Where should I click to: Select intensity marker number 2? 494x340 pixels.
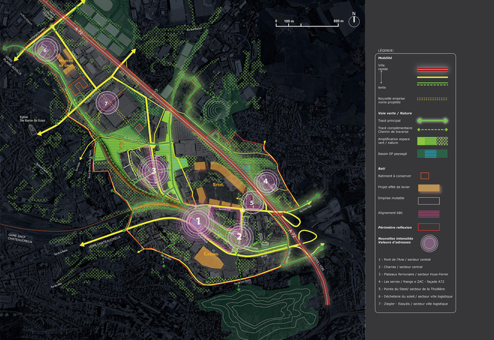239,236
